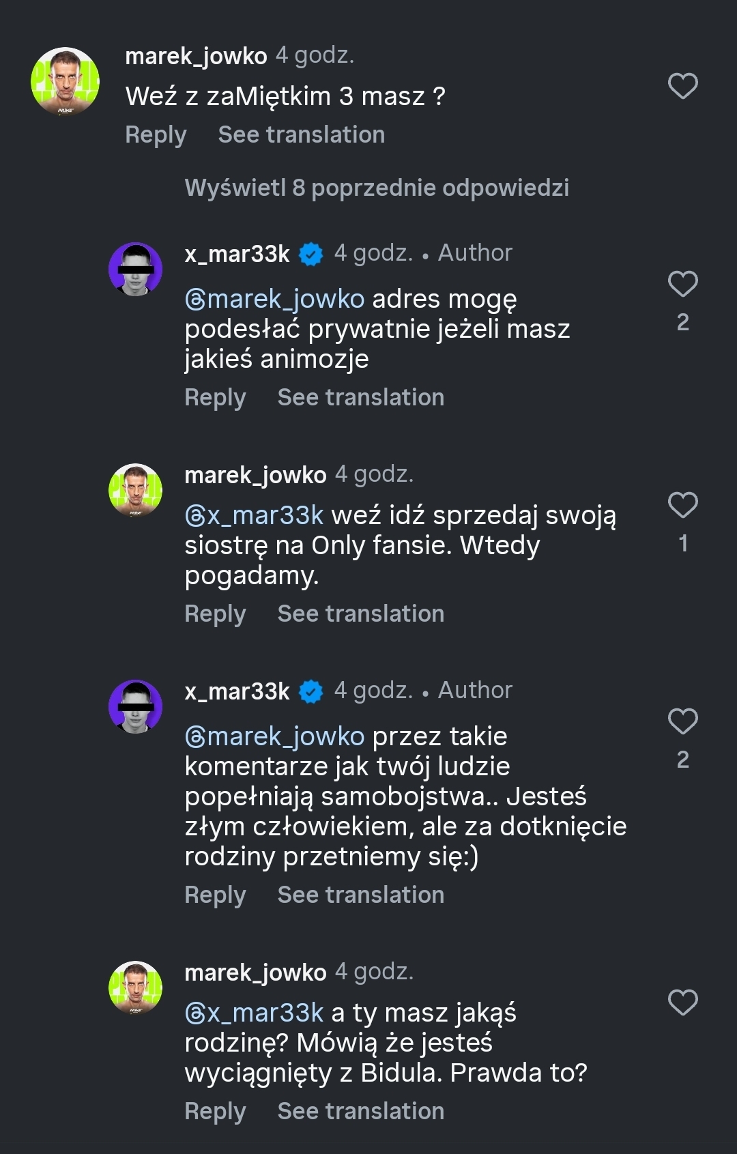Viewport: 737px width, 1154px height.
Task: Open marek_jowko username on top comment
Action: [196, 56]
